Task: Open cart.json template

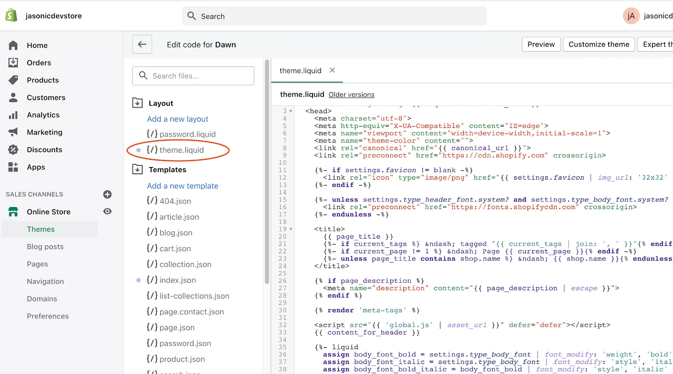Action: [x=169, y=249]
